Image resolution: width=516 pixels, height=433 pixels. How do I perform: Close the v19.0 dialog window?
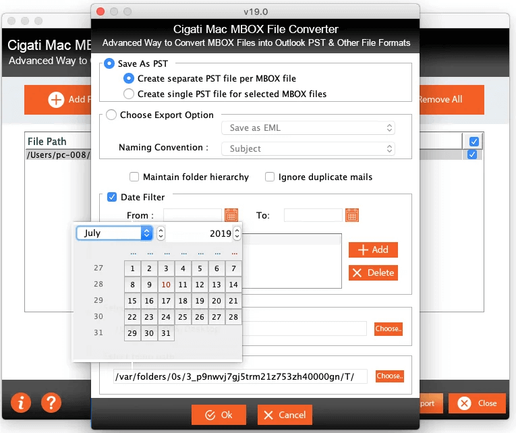coord(101,12)
